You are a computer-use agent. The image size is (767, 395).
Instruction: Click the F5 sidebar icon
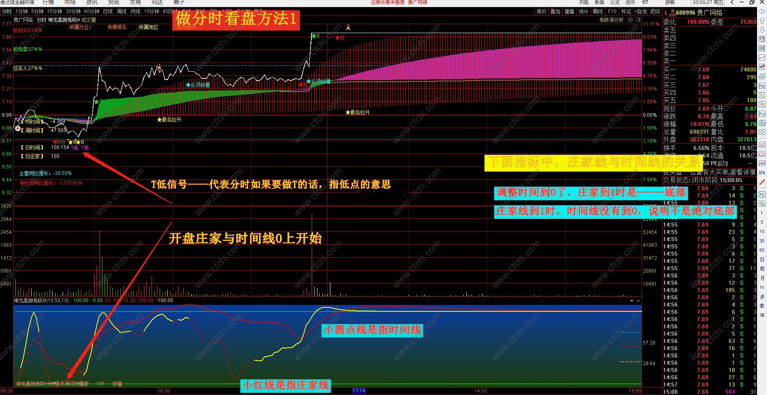[x=762, y=194]
